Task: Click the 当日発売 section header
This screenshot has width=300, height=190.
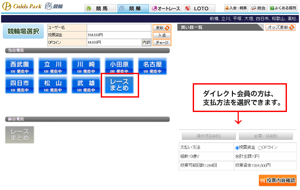Action: point(87,51)
